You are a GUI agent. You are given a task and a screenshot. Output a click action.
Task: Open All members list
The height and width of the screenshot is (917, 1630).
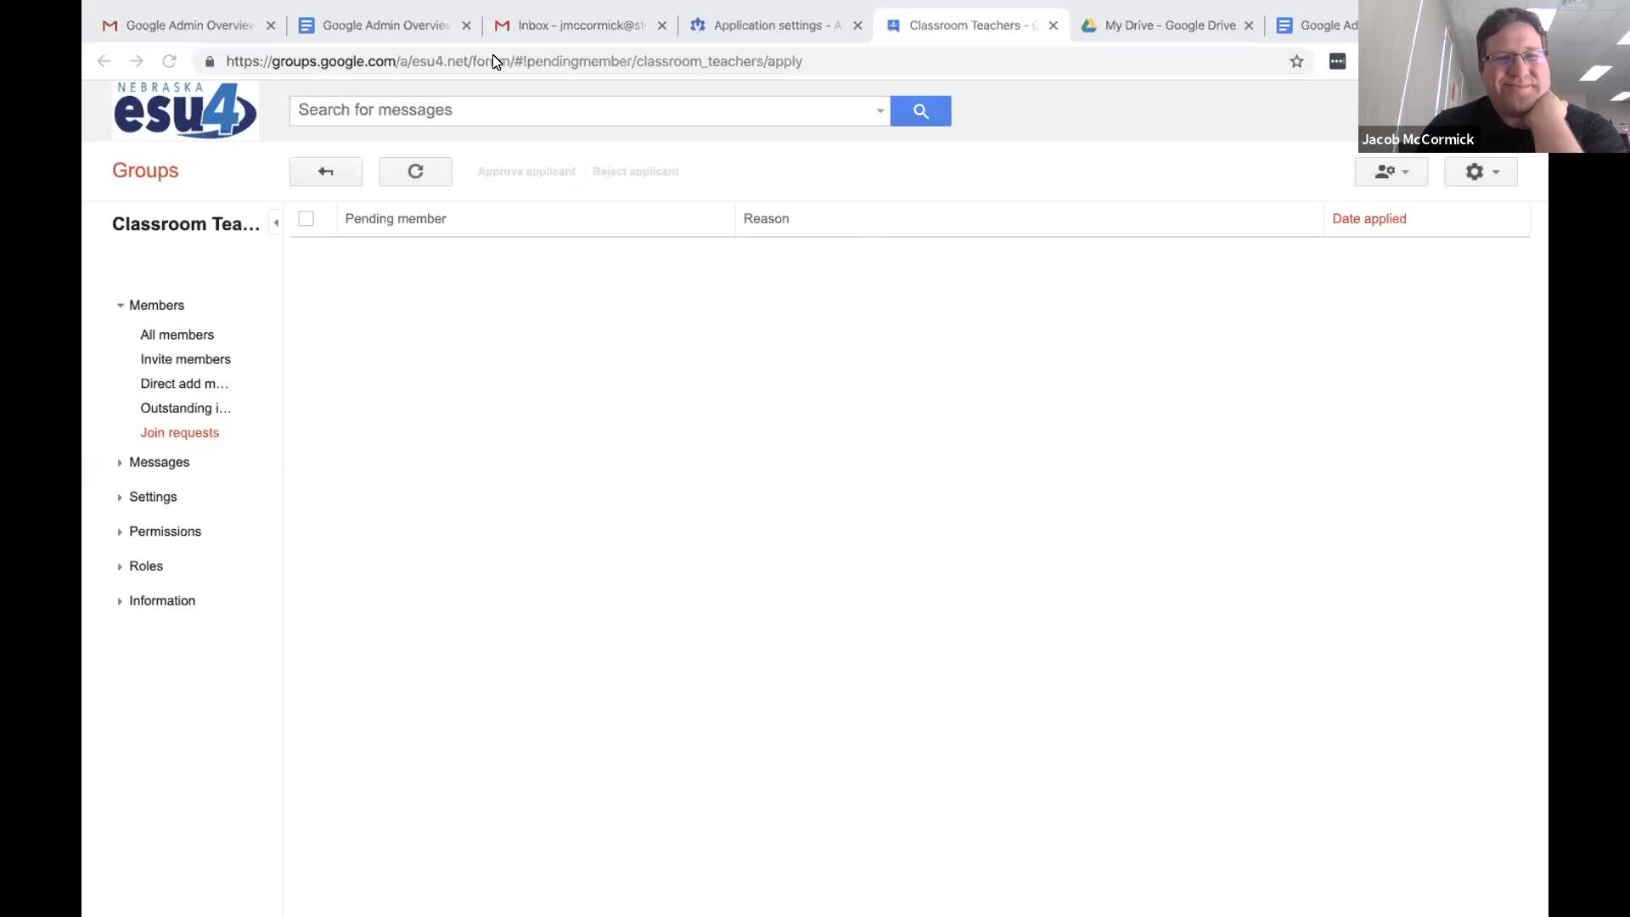click(177, 335)
